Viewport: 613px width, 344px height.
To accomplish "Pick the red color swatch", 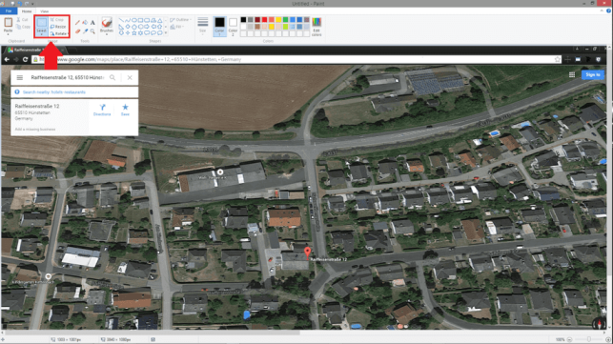I will [264, 20].
